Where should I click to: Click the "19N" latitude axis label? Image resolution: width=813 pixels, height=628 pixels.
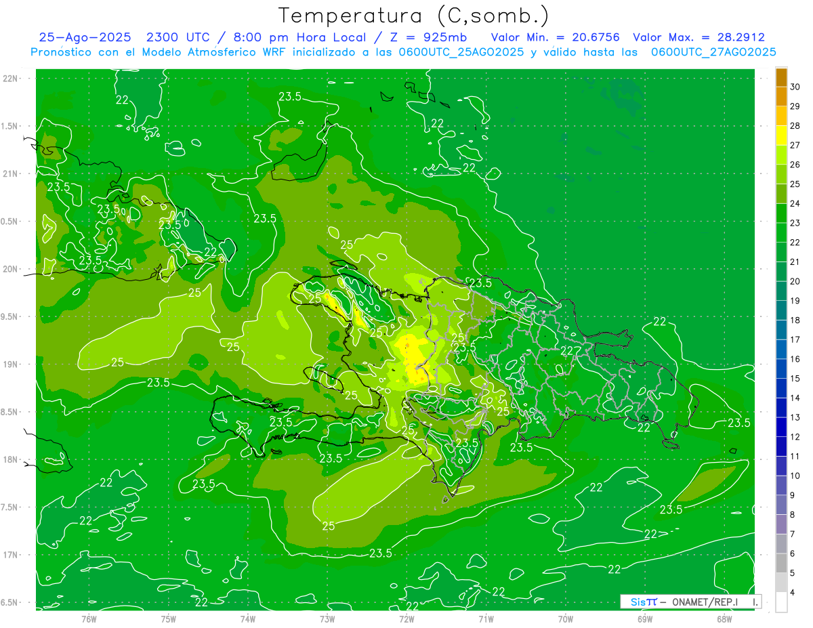12,364
